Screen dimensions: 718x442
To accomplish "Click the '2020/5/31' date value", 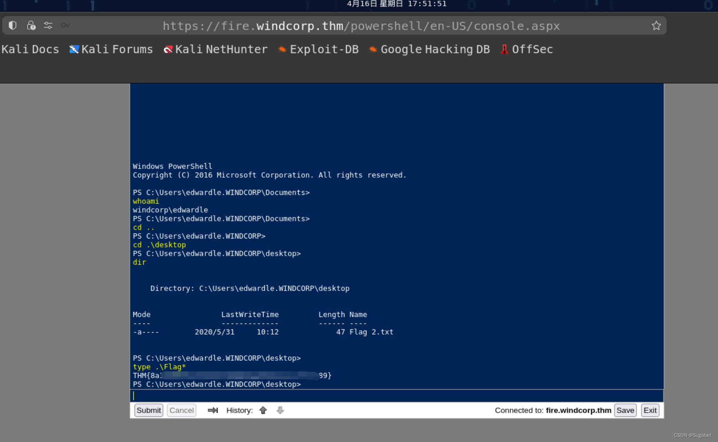I will click(x=215, y=332).
